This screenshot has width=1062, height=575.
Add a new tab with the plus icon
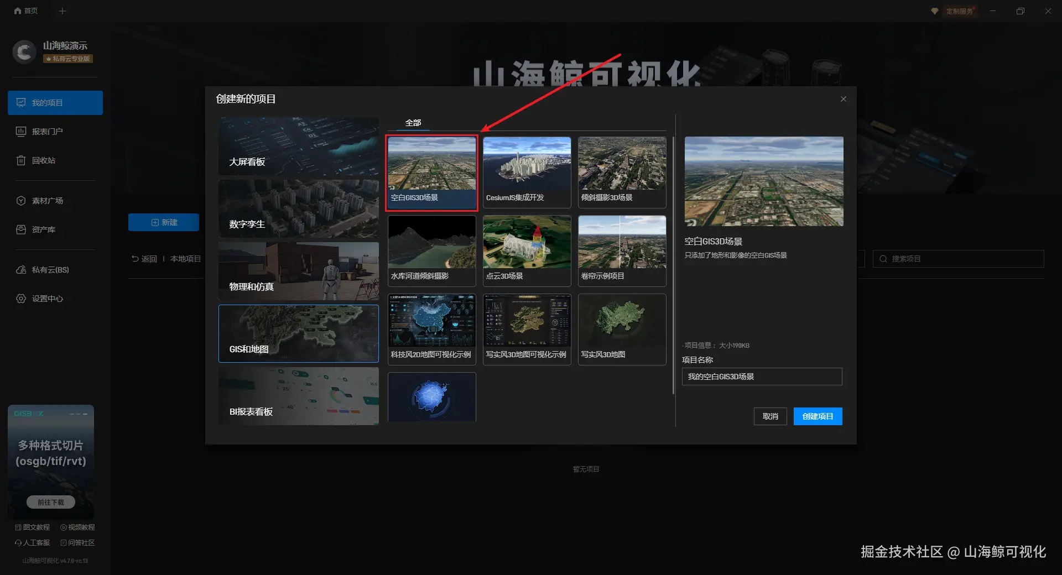(63, 11)
